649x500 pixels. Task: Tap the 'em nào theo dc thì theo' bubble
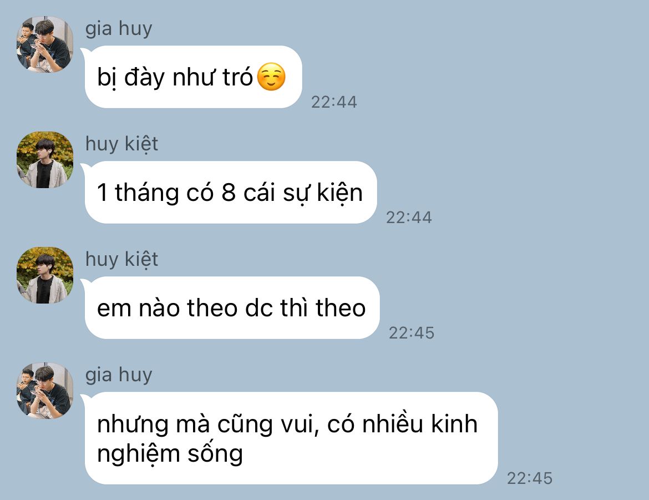point(232,308)
